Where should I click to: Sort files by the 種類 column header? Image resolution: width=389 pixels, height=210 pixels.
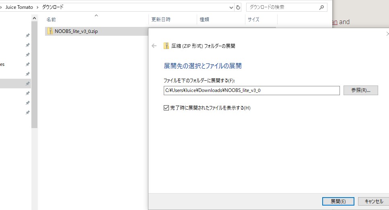[204, 20]
